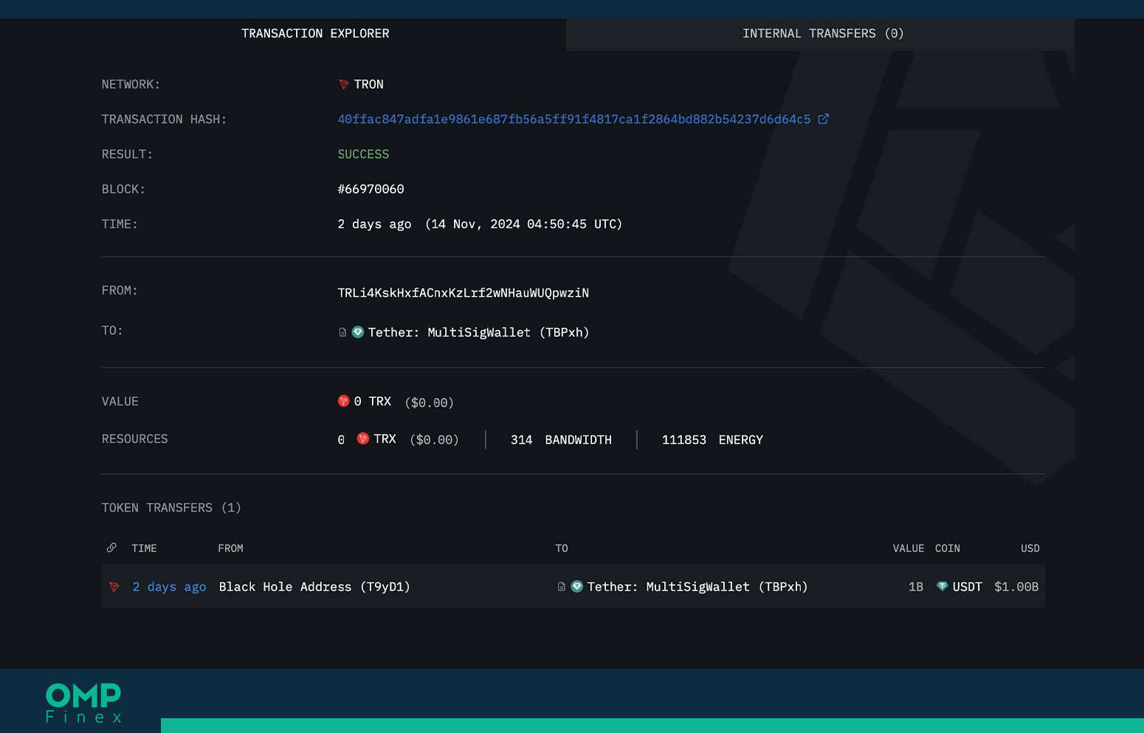The width and height of the screenshot is (1144, 733).
Task: Select the 1B transfer value
Action: click(916, 587)
